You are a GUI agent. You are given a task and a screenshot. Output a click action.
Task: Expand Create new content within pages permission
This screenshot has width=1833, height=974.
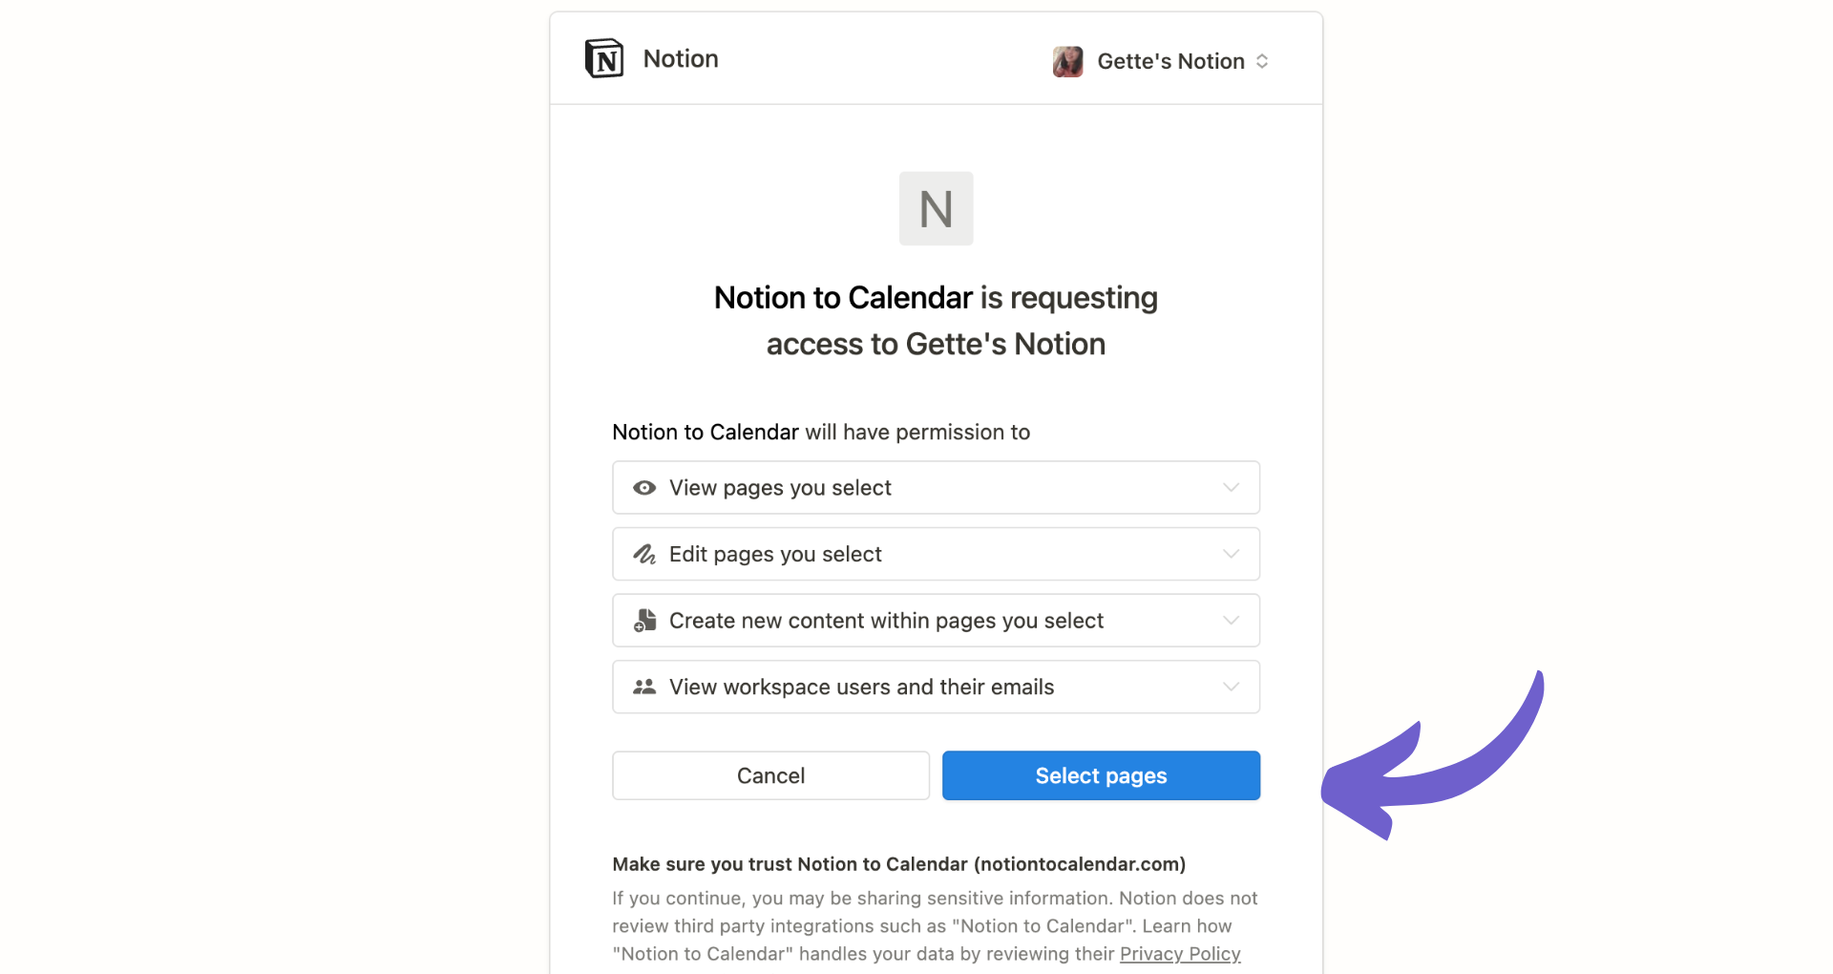pos(1231,620)
